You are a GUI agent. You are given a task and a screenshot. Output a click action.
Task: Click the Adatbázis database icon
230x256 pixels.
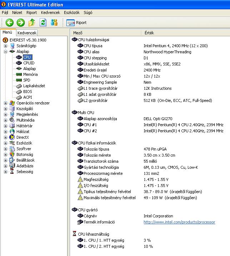pyautogui.click(x=12, y=166)
